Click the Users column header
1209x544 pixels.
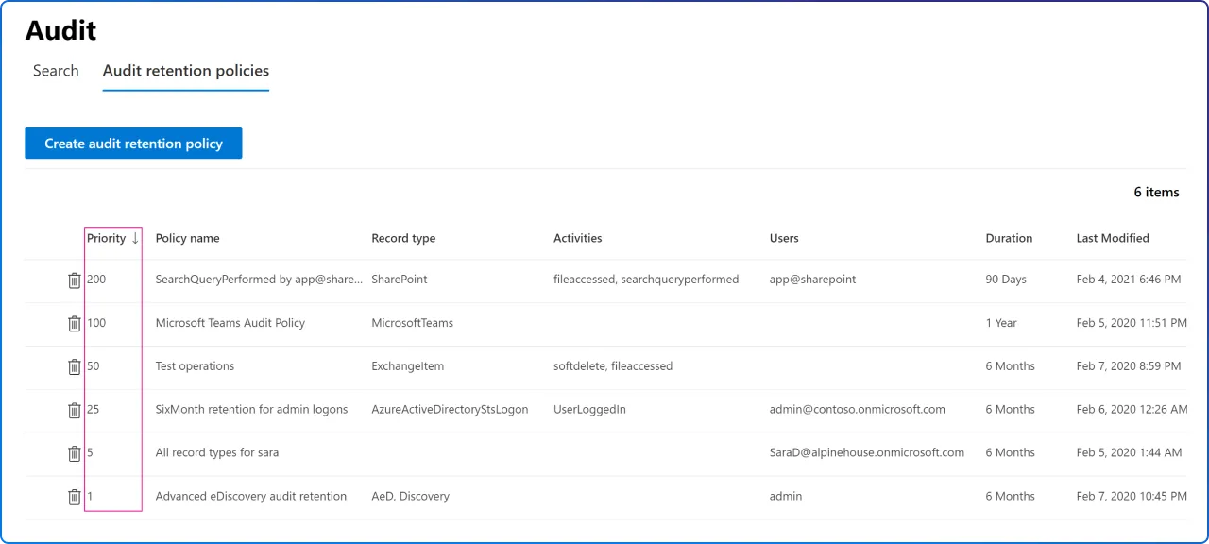(x=783, y=238)
